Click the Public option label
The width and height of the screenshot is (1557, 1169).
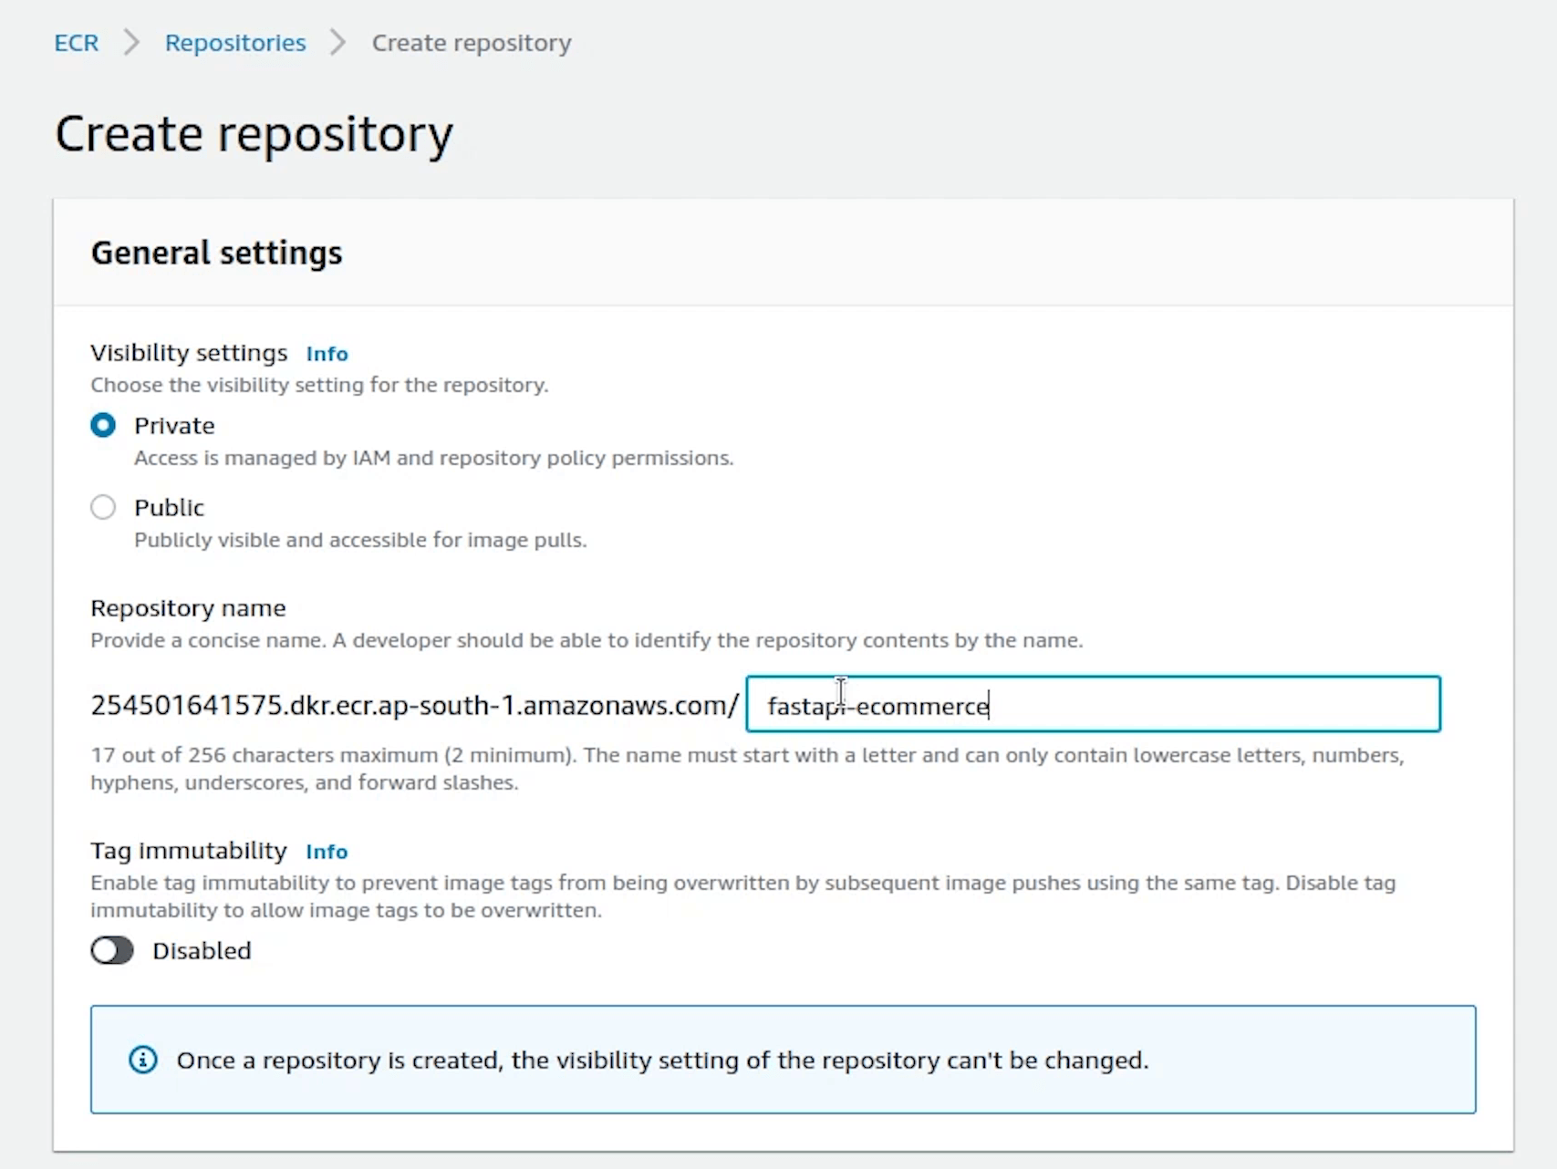click(x=169, y=507)
